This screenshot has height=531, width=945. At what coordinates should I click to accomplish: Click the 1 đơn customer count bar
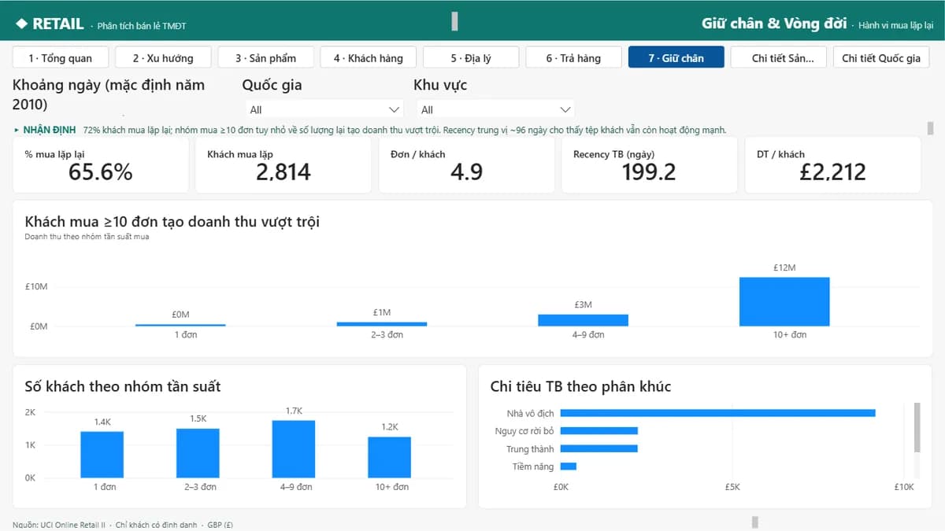[102, 454]
